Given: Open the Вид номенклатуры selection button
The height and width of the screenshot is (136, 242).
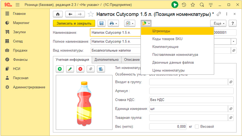Looking at the screenshot, I should (234, 50).
